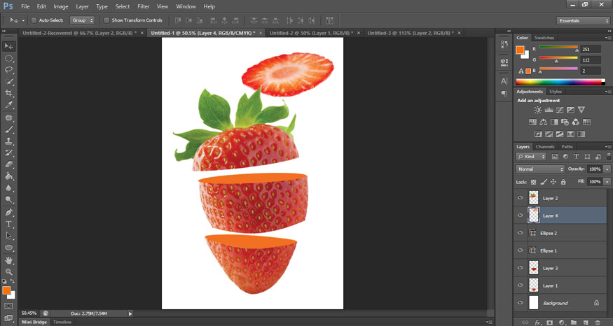
Task: Open the Filter menu
Action: 144,6
